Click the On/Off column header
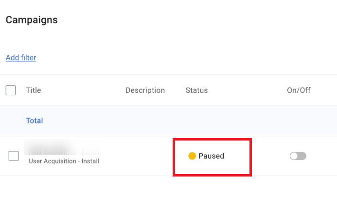337x213 pixels. [299, 90]
